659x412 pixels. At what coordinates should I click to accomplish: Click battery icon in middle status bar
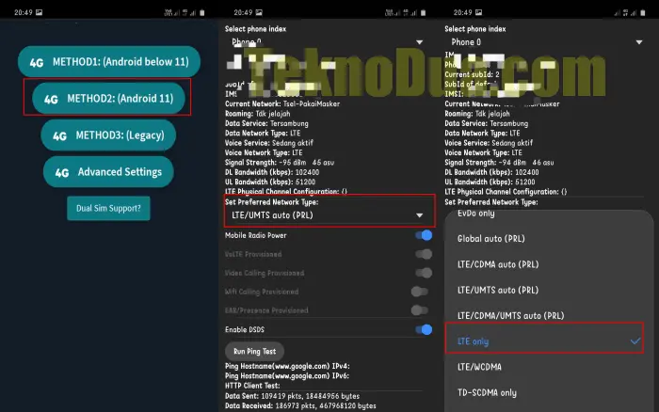coord(423,12)
